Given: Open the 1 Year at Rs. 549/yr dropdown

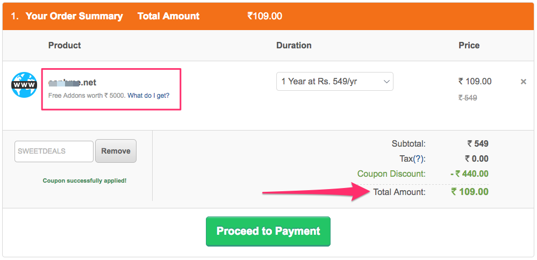Looking at the screenshot, I should pyautogui.click(x=334, y=82).
